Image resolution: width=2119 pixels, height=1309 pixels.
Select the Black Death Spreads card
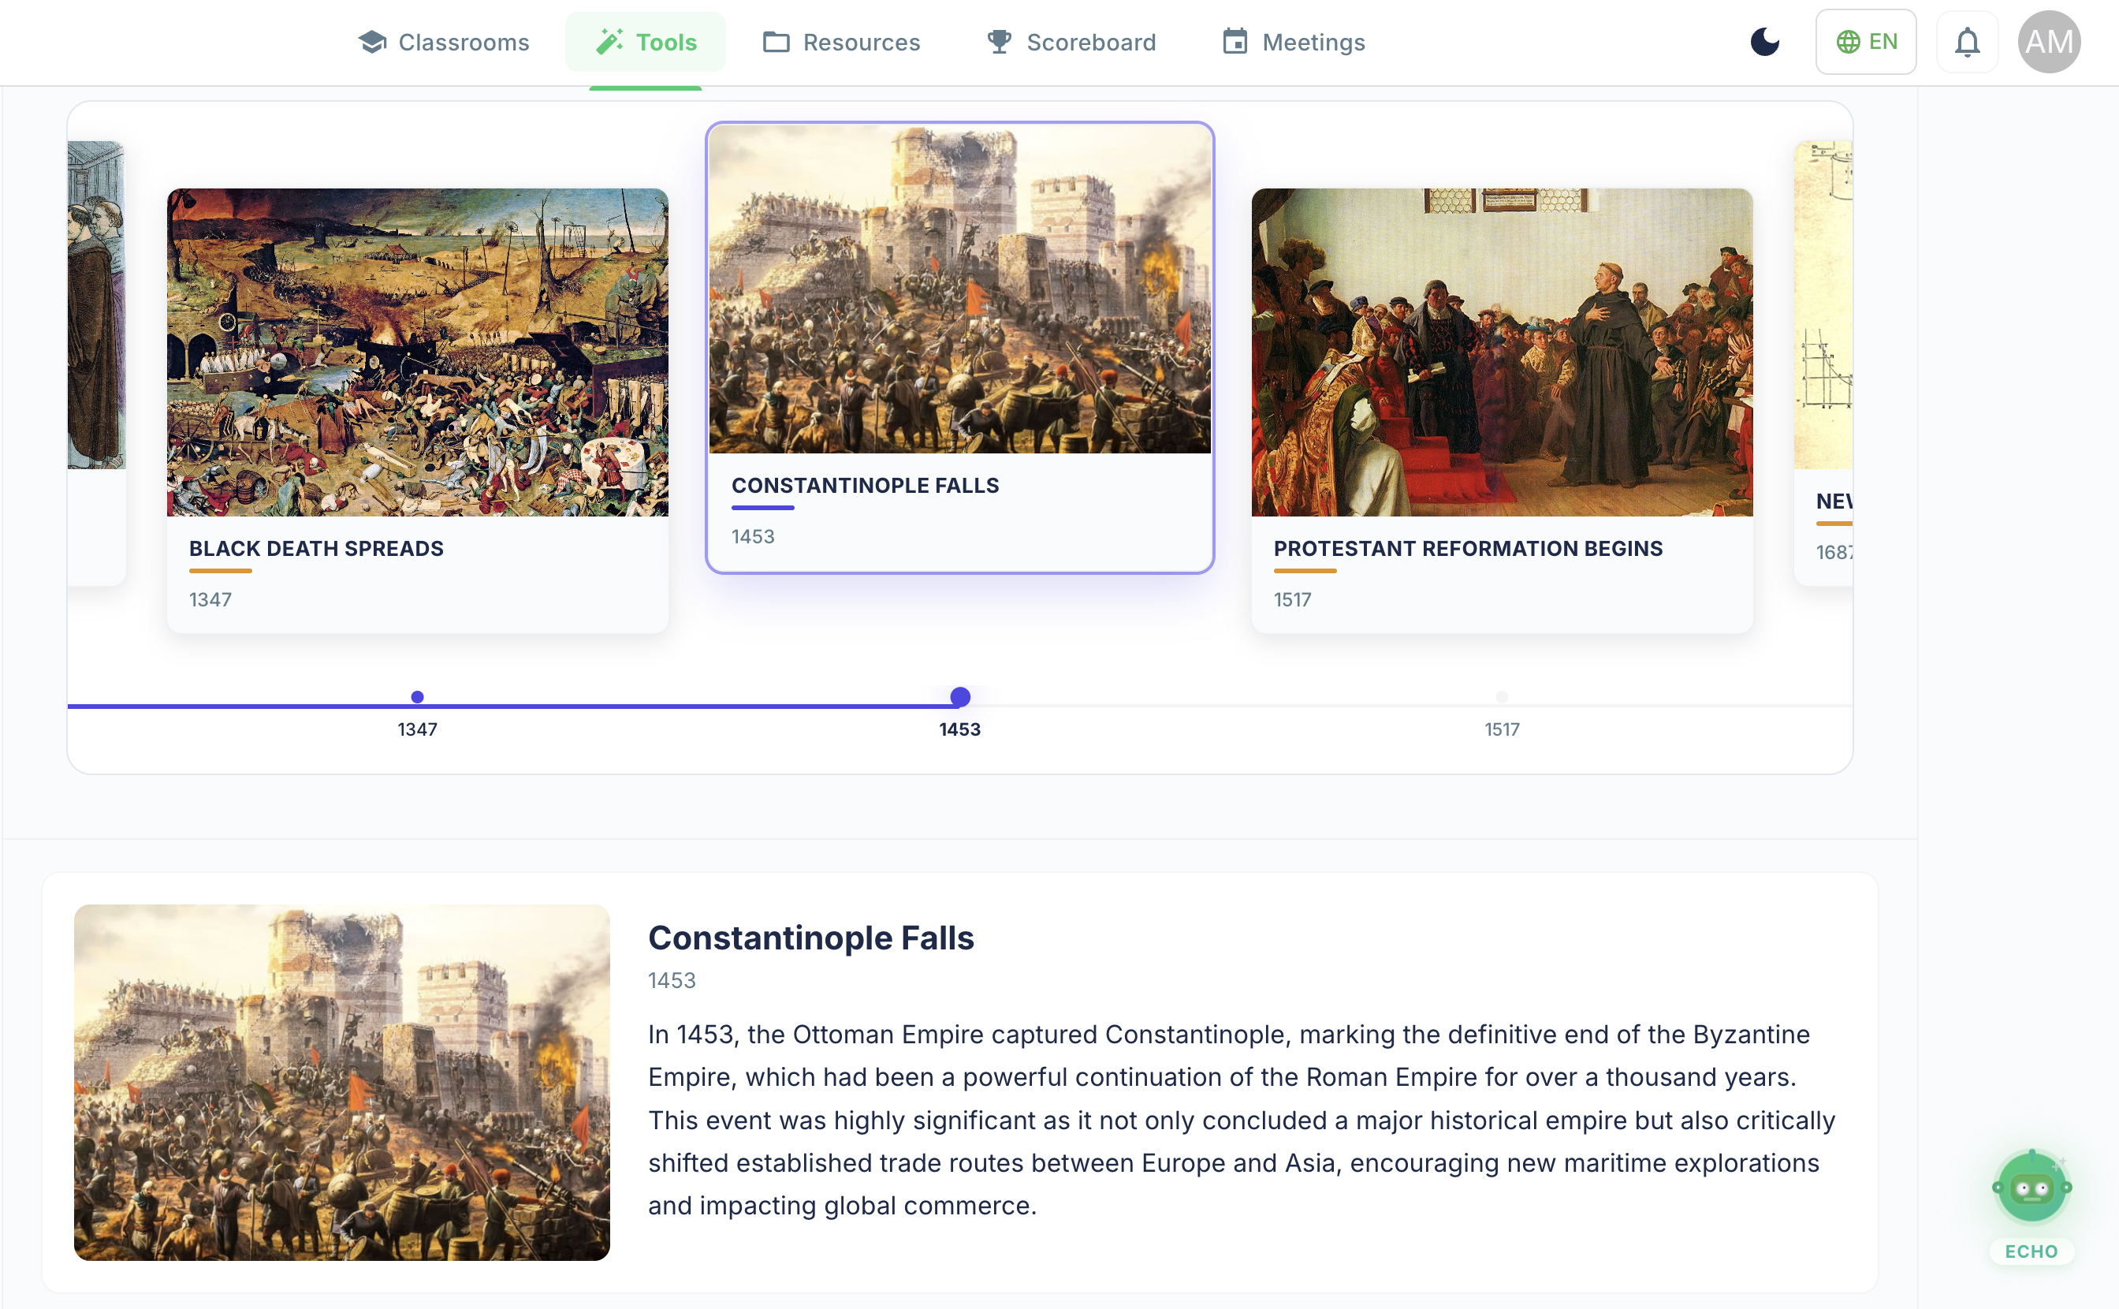coord(417,410)
